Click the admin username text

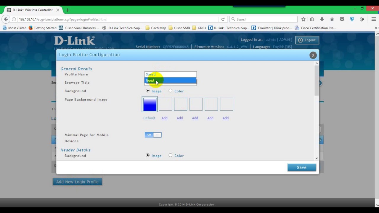[271, 40]
